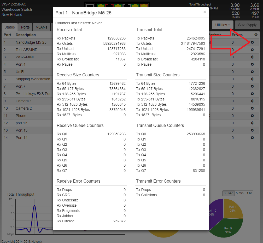
Task: Close the Port 1 statistics dialog
Action: pos(204,12)
